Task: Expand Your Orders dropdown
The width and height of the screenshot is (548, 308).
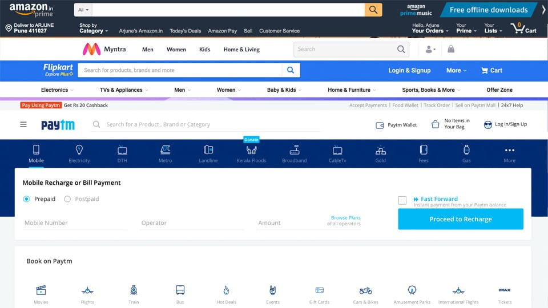Action: [430, 29]
